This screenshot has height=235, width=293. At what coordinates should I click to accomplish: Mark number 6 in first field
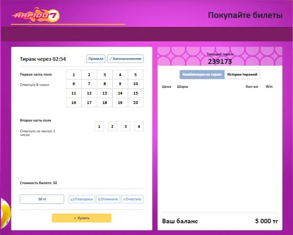pos(74,84)
